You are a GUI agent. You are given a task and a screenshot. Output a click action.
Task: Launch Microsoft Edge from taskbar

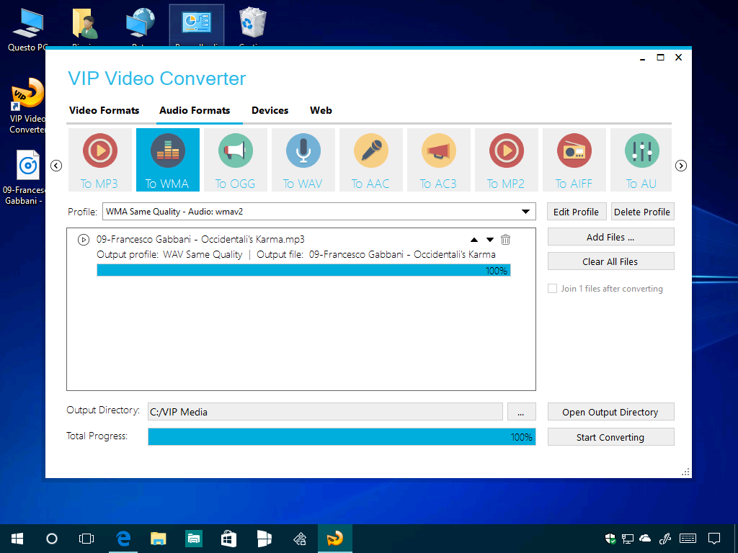coord(123,539)
